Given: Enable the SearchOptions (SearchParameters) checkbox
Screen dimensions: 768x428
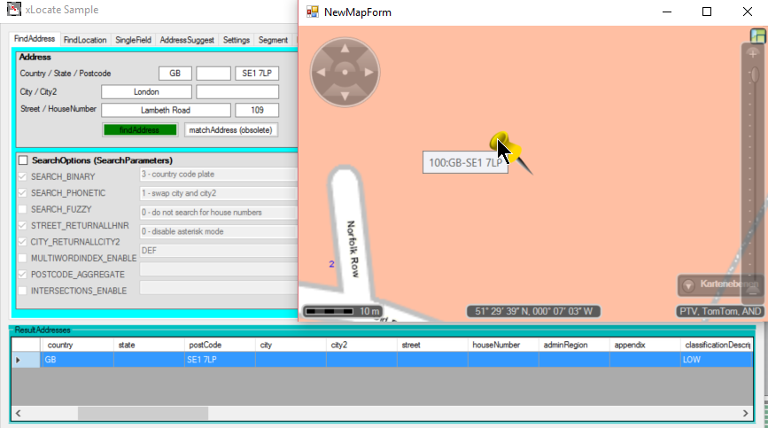Looking at the screenshot, I should tap(24, 160).
